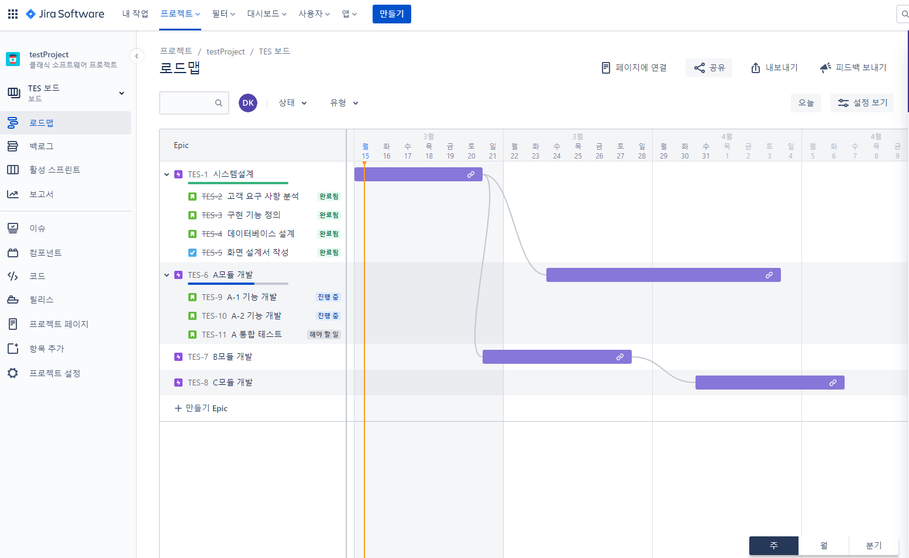Expand the TES 보드 board switcher
This screenshot has height=558, width=909.
tap(122, 93)
